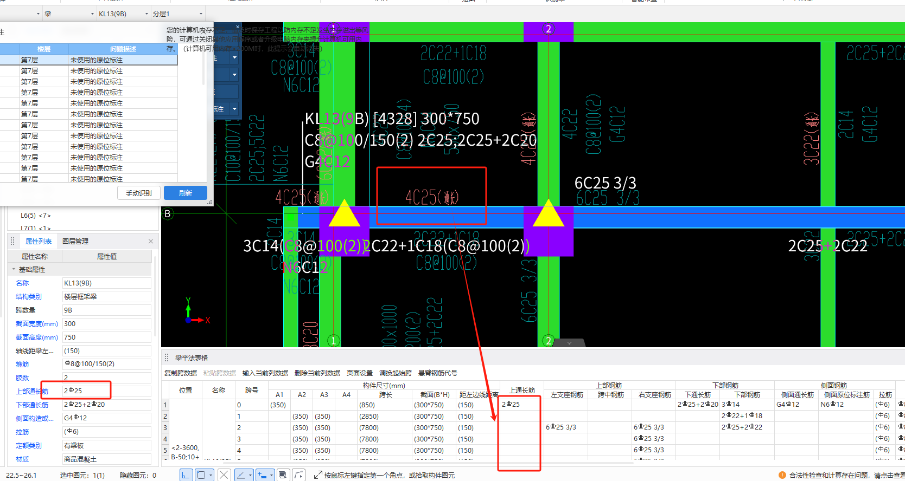The image size is (905, 481).
Task: Toggle the rectangle snap icon in status bar
Action: 201,475
